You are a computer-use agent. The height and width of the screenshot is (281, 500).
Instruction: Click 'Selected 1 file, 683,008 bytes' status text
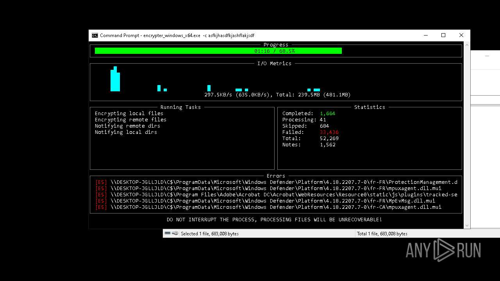coord(210,233)
